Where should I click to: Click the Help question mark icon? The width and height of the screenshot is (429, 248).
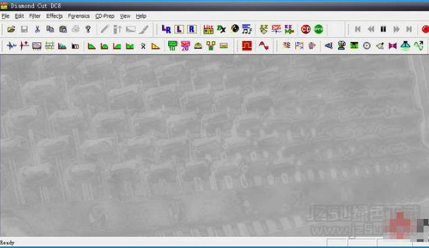pyautogui.click(x=88, y=29)
